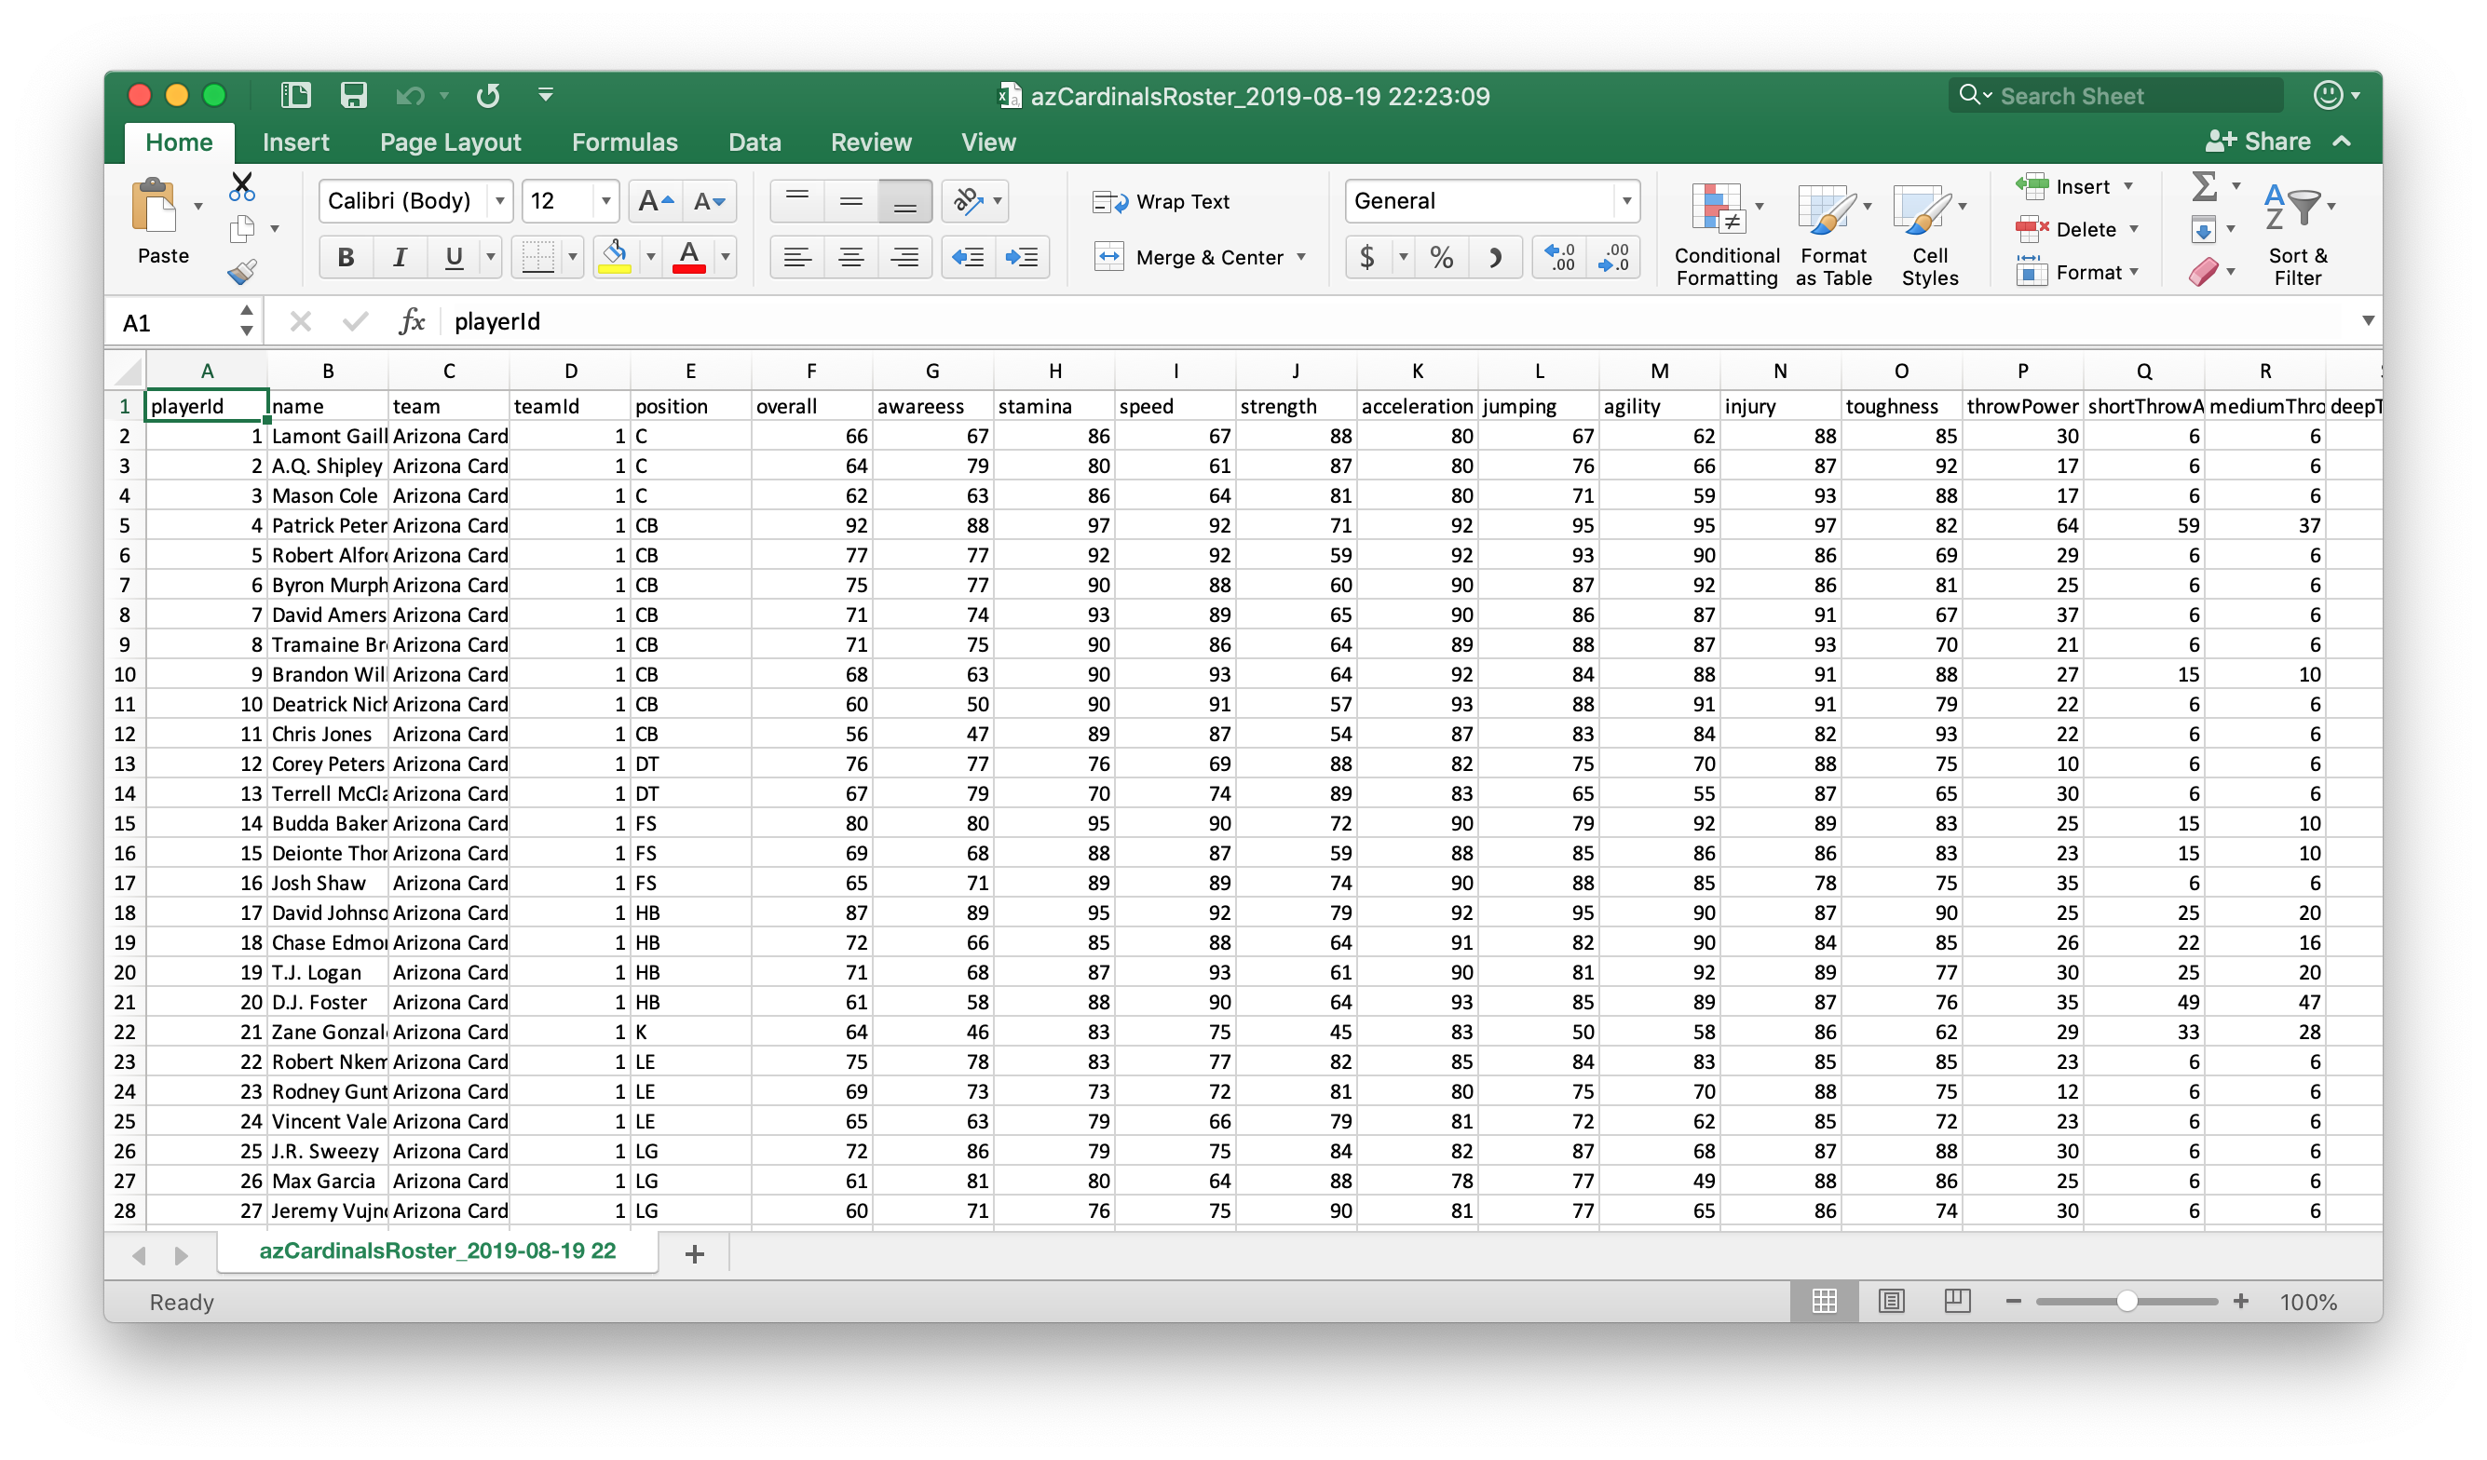Screen dimensions: 2487x1460
Task: Switch to the Data ribbon tab
Action: pyautogui.click(x=754, y=142)
